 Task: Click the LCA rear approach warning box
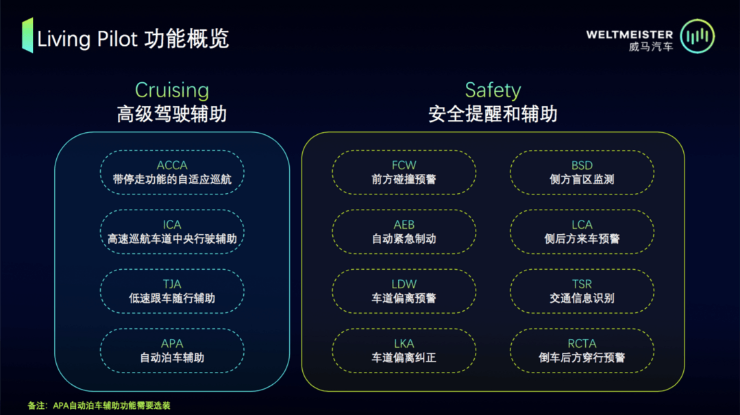[582, 231]
